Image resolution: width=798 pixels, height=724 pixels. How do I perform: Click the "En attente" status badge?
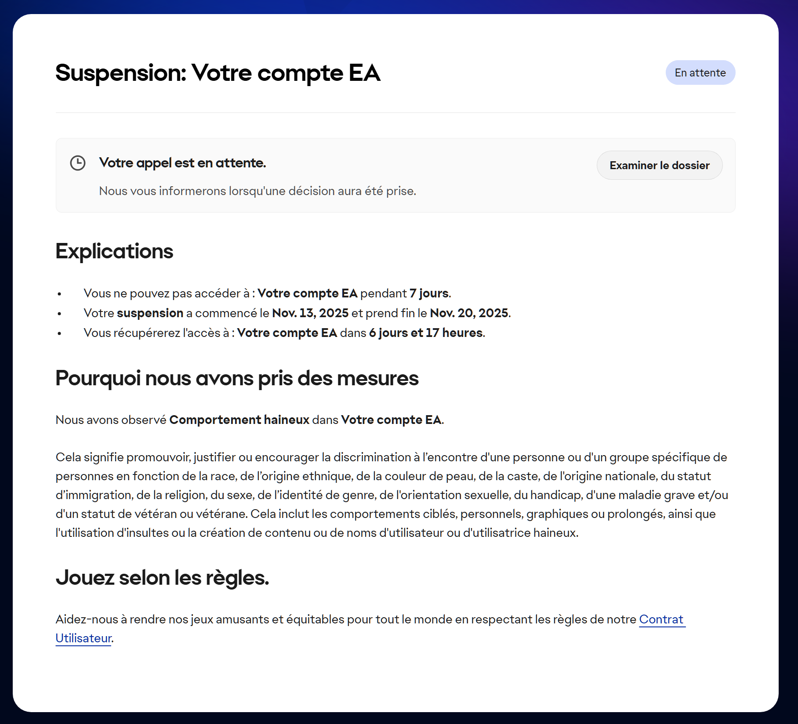click(x=700, y=73)
